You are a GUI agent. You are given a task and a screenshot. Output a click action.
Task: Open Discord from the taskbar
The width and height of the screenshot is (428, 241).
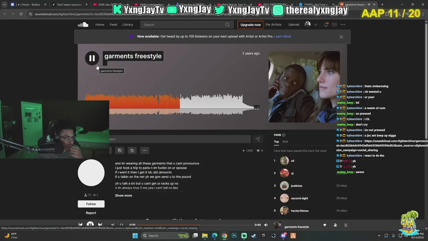pyautogui.click(x=284, y=236)
